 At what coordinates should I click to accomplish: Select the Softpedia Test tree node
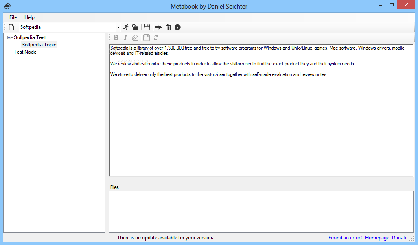(x=30, y=37)
